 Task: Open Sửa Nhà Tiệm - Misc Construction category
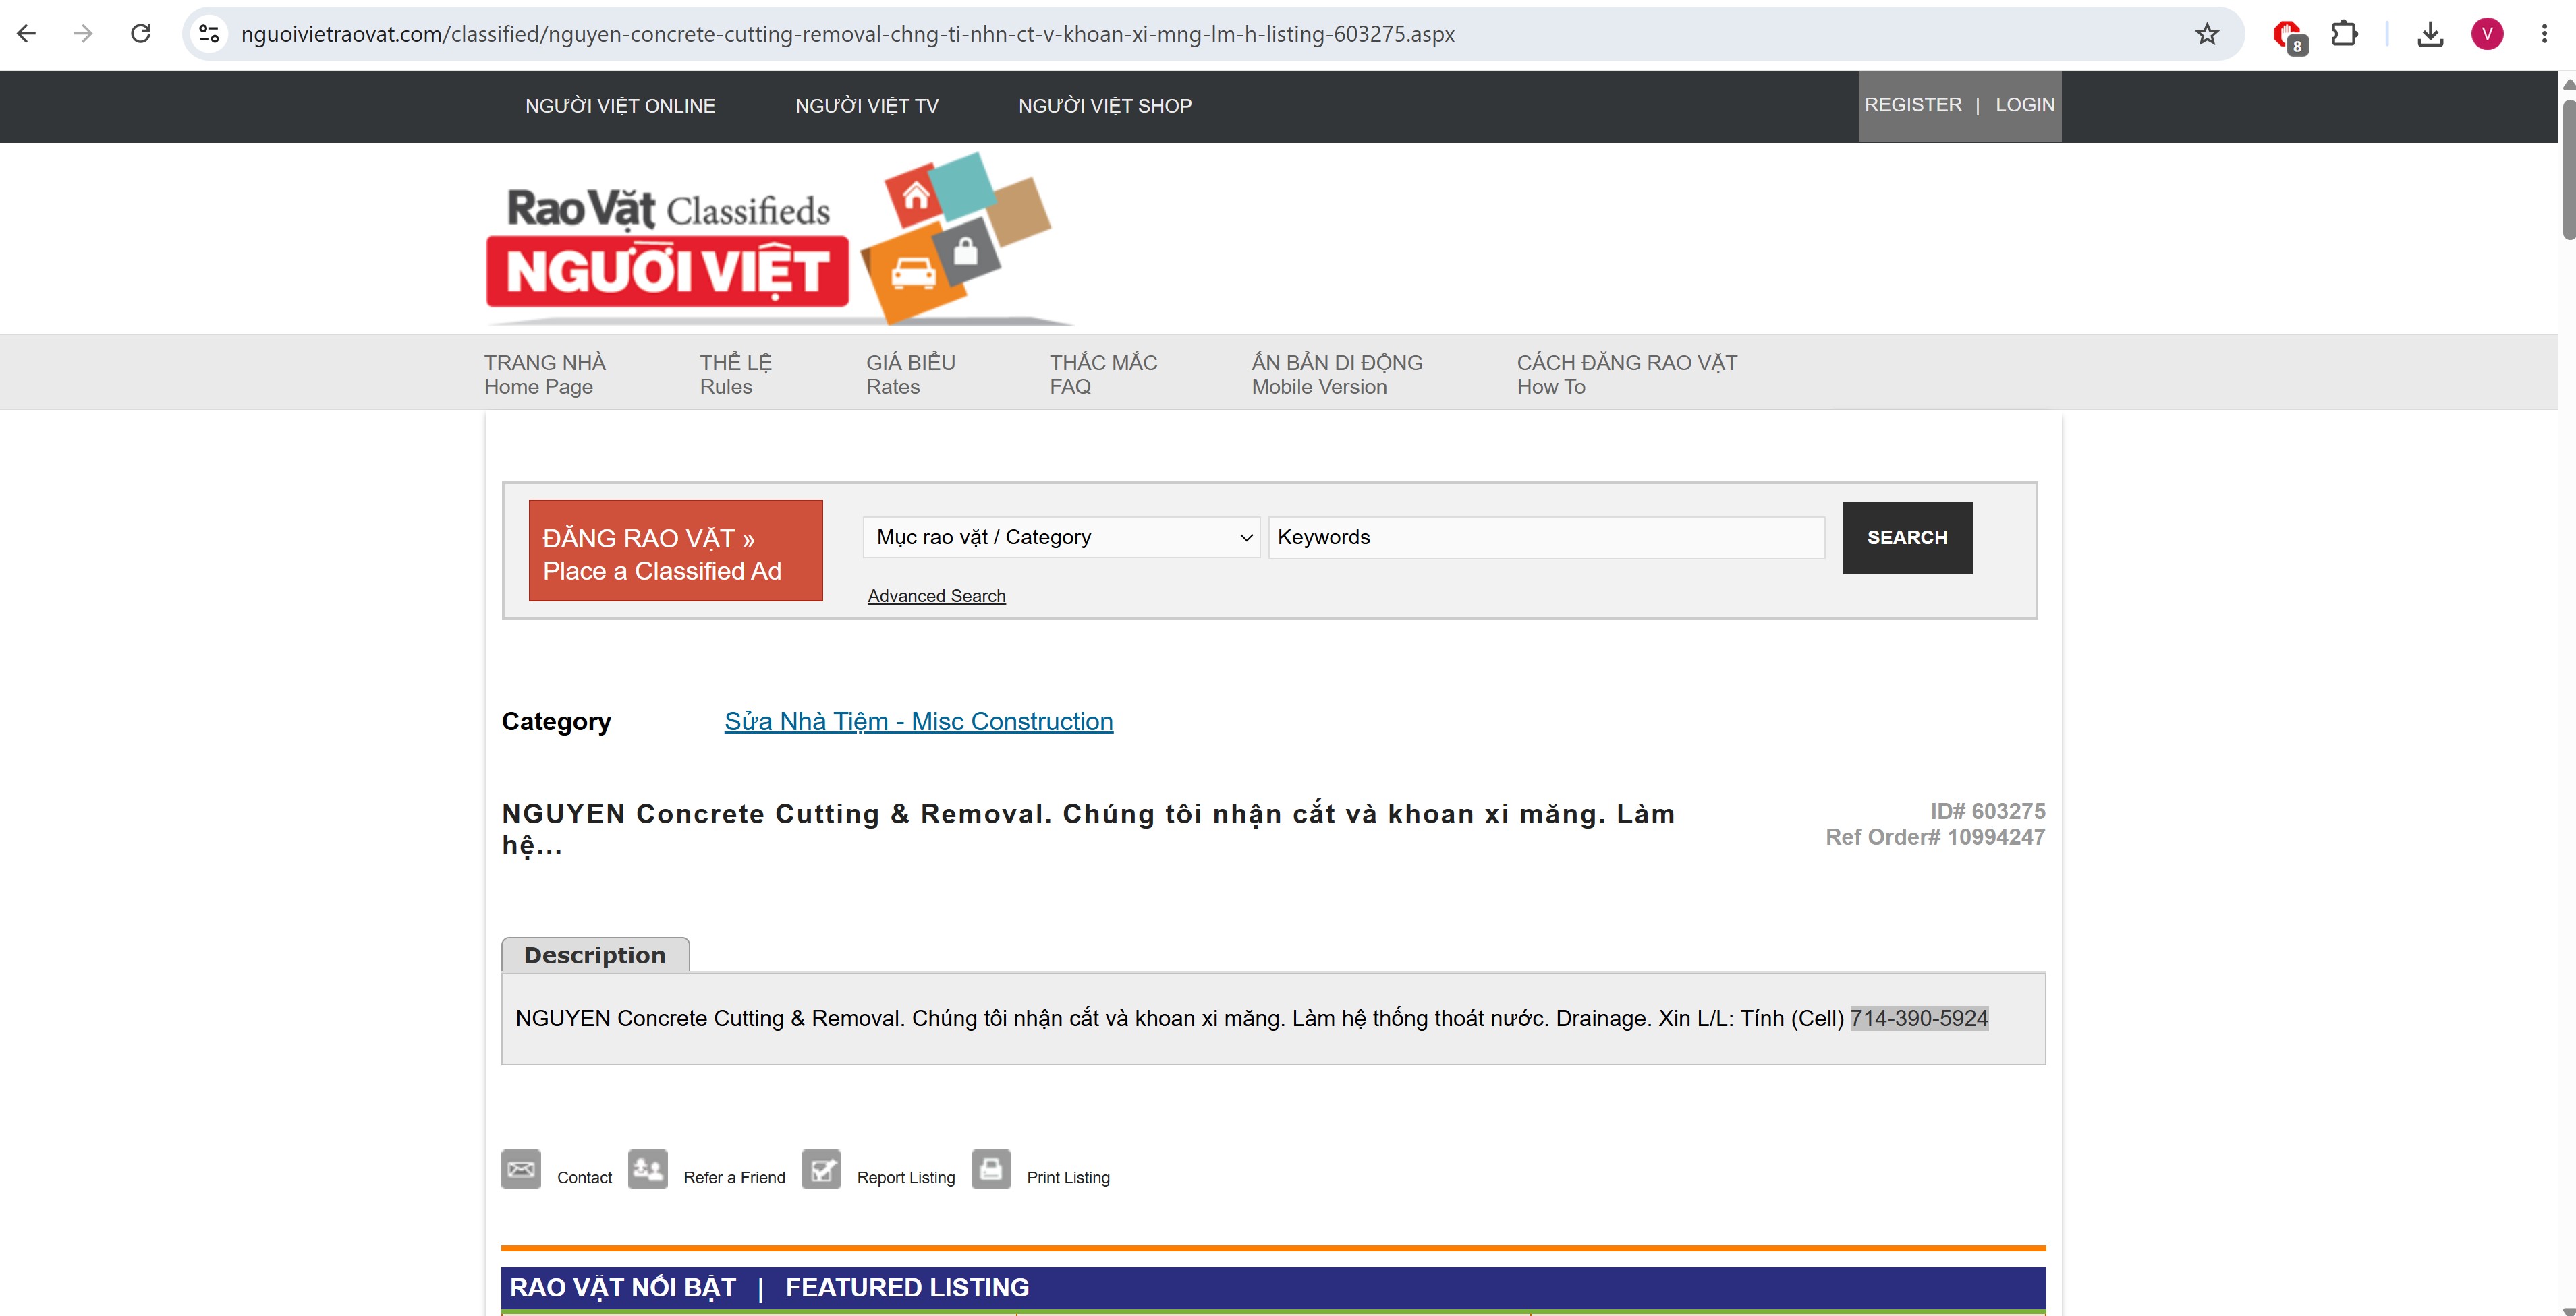pyautogui.click(x=918, y=721)
